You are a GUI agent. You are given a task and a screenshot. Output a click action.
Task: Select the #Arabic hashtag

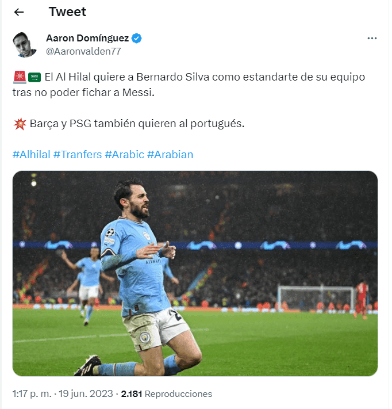pos(124,155)
